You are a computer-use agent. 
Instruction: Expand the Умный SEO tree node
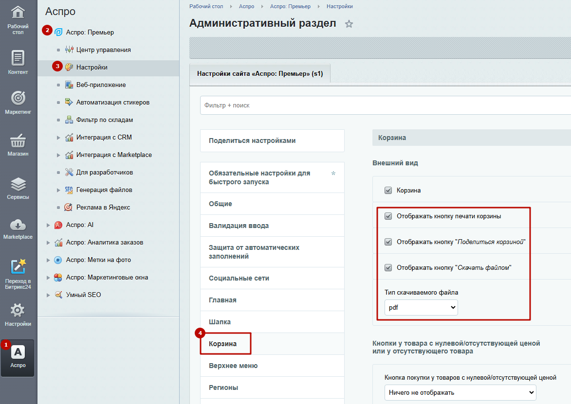click(48, 295)
